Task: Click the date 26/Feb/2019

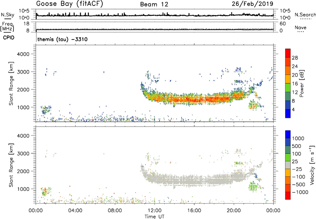Action: 252,4
